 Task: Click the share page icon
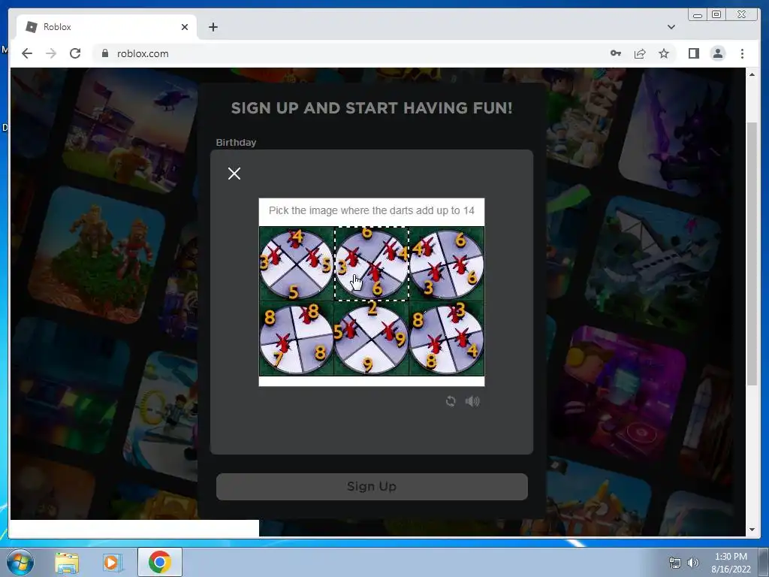click(640, 53)
